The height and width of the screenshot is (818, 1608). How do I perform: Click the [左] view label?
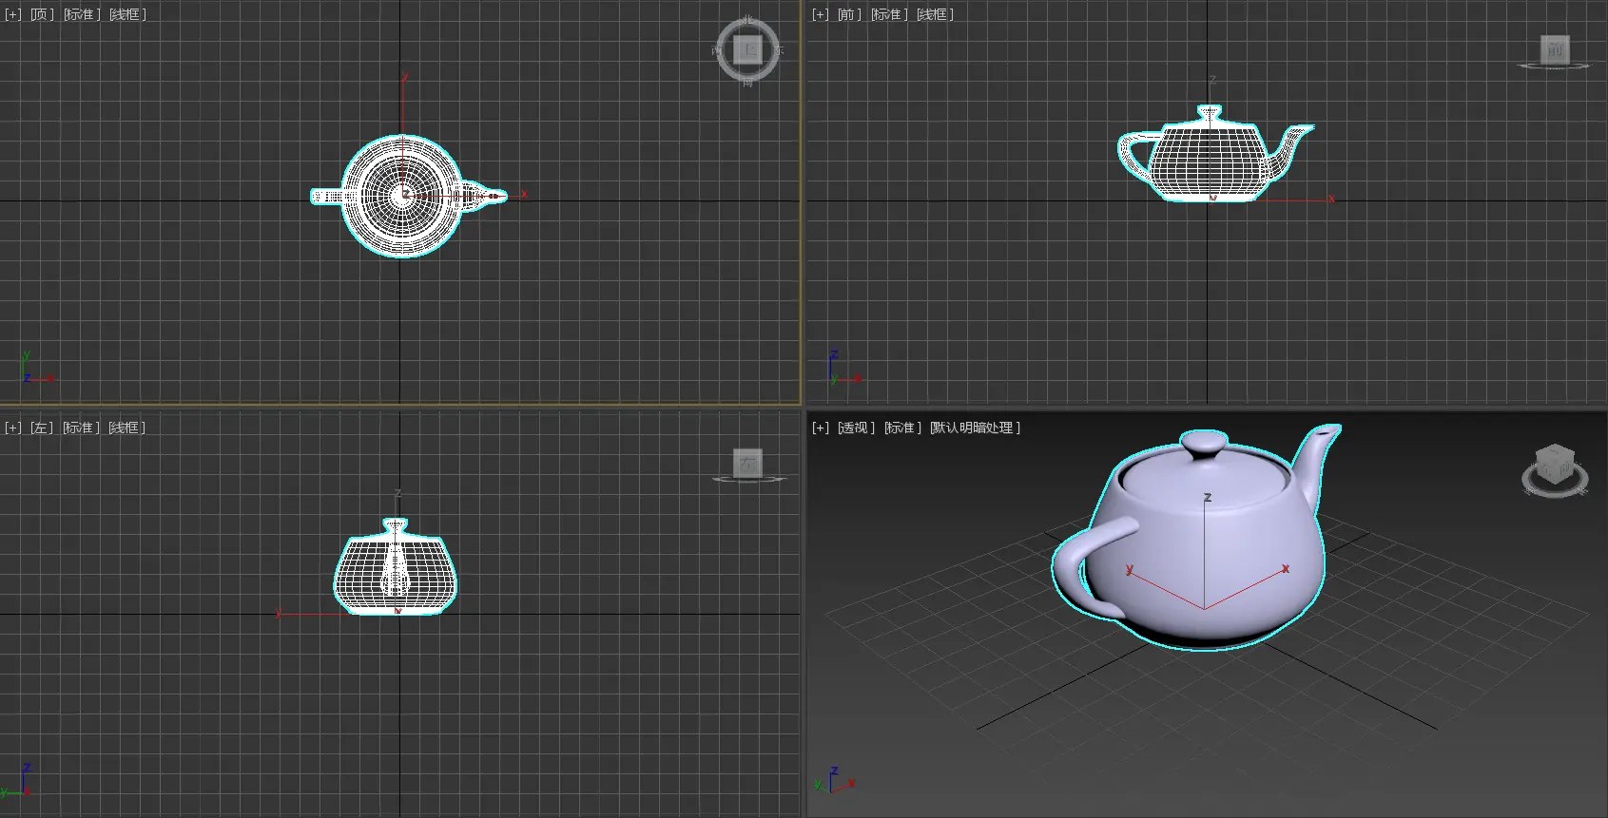(41, 428)
